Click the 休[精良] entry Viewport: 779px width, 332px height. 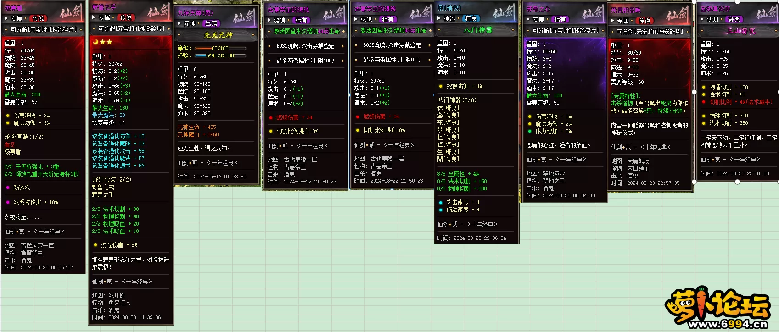click(x=448, y=108)
